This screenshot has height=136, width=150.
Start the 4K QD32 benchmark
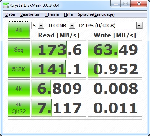coord(19,108)
